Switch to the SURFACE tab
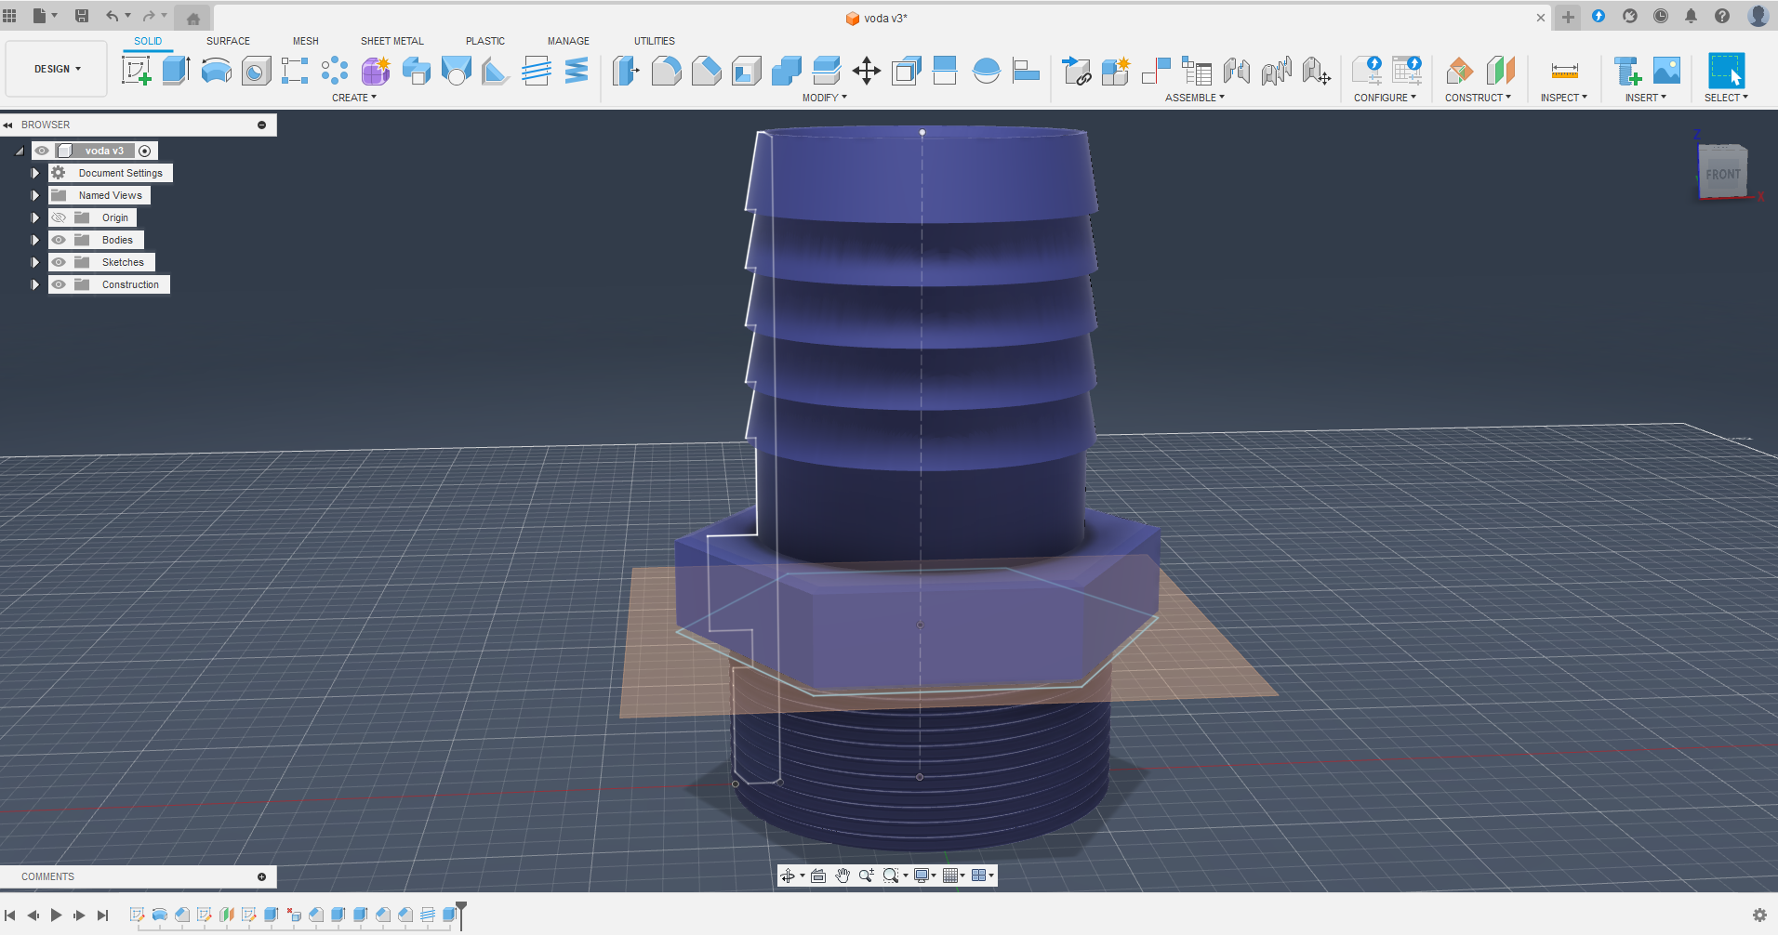 [x=228, y=41]
